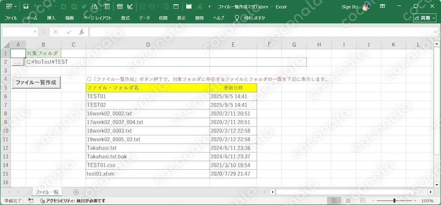Viewport: 441px width, 205px height.
Task: Click the Save icon in the quick access toolbar
Action: (x=26, y=7)
